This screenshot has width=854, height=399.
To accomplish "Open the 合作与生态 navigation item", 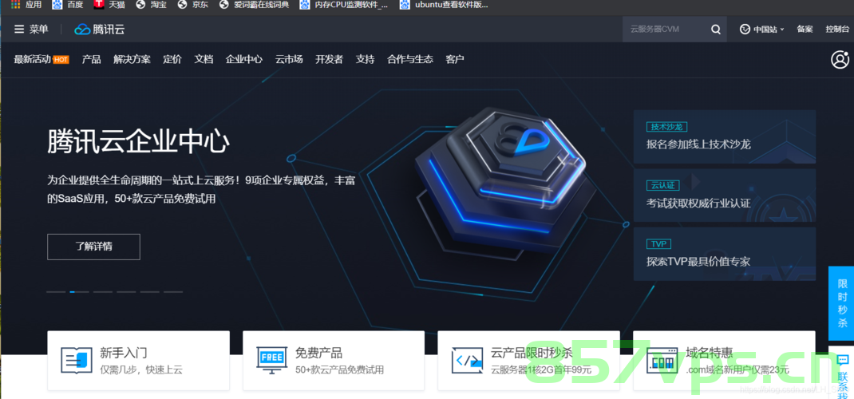I will pos(410,59).
